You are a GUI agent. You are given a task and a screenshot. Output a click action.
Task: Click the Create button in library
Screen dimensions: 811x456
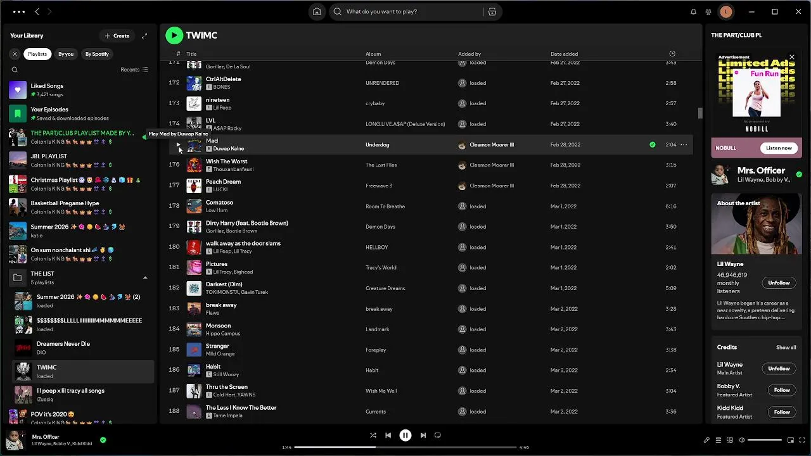click(117, 35)
